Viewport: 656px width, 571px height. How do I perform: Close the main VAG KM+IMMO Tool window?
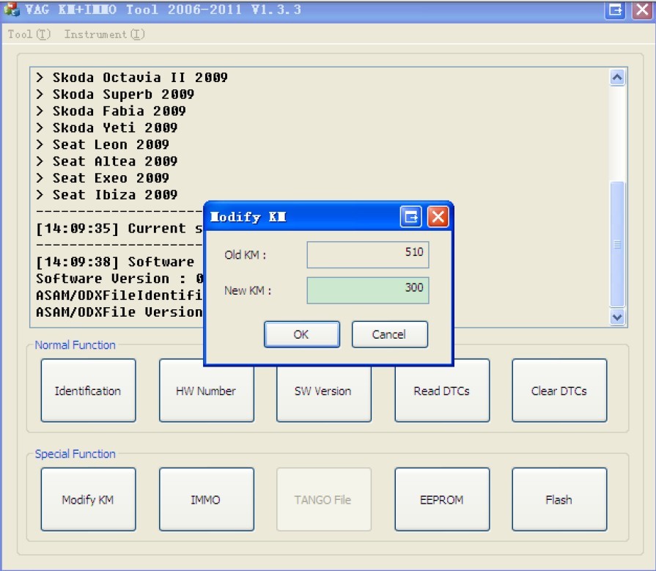tap(642, 10)
